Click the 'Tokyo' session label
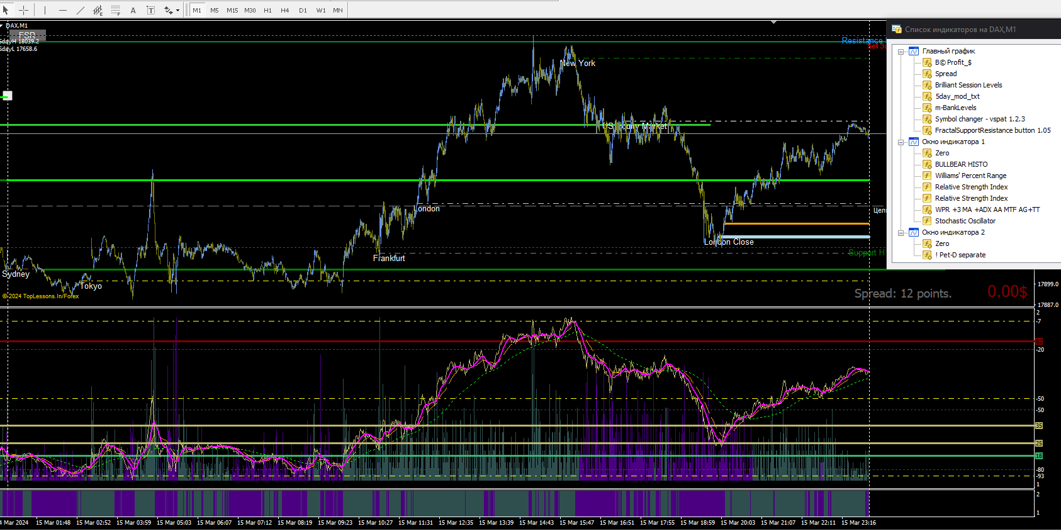The image size is (1061, 531). pyautogui.click(x=91, y=286)
